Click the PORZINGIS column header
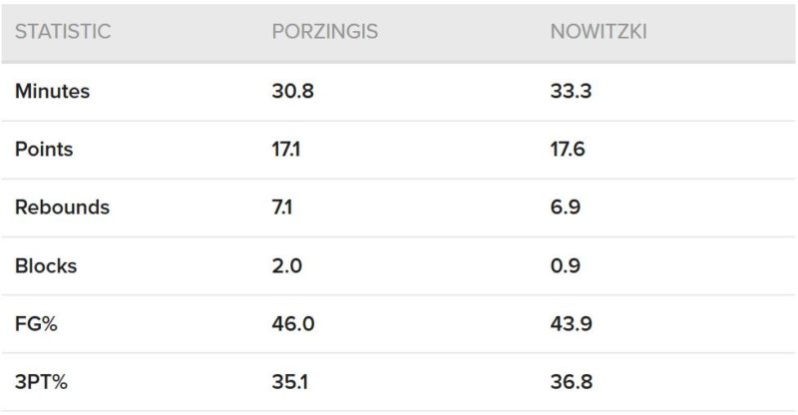The width and height of the screenshot is (798, 415). click(x=324, y=32)
